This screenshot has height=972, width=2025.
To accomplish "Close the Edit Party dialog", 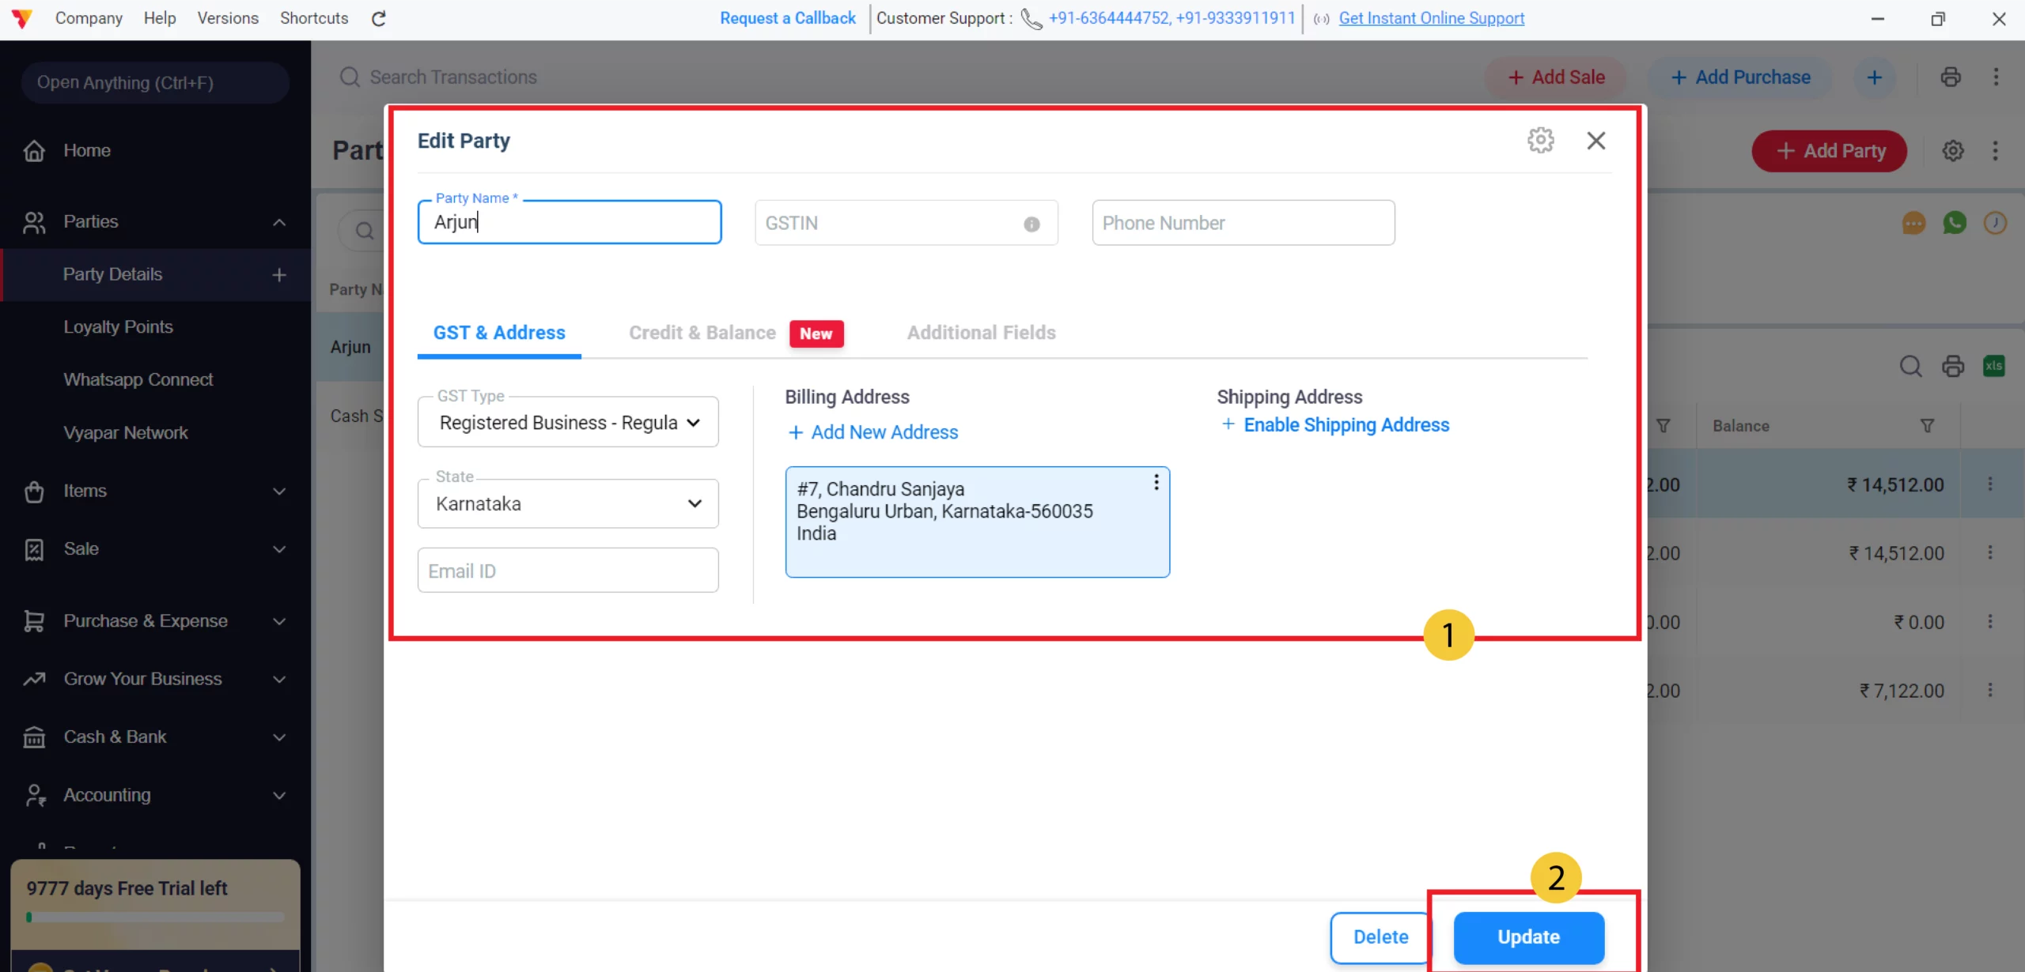I will click(1595, 141).
